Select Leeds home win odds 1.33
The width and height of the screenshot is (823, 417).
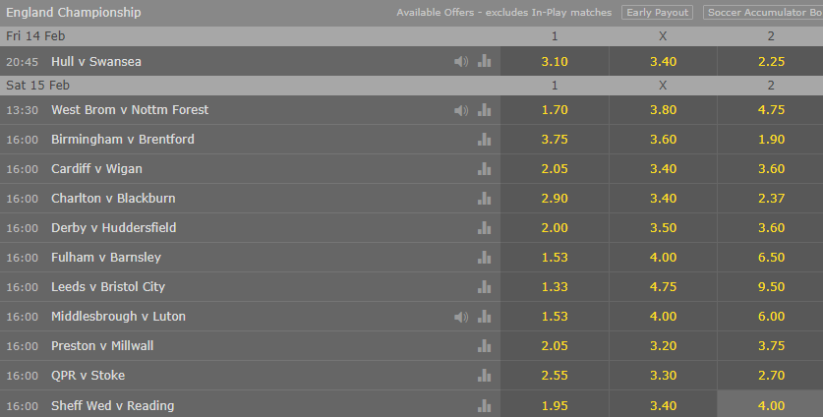click(555, 287)
